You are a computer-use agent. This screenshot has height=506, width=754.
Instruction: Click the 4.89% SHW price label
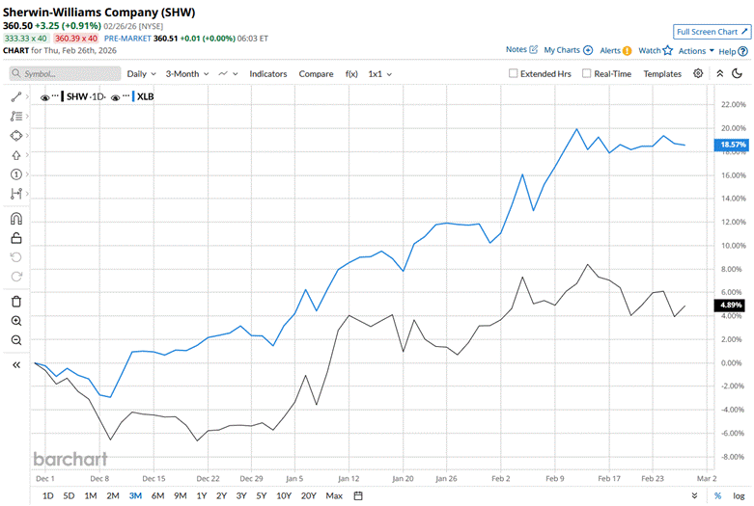coord(731,305)
